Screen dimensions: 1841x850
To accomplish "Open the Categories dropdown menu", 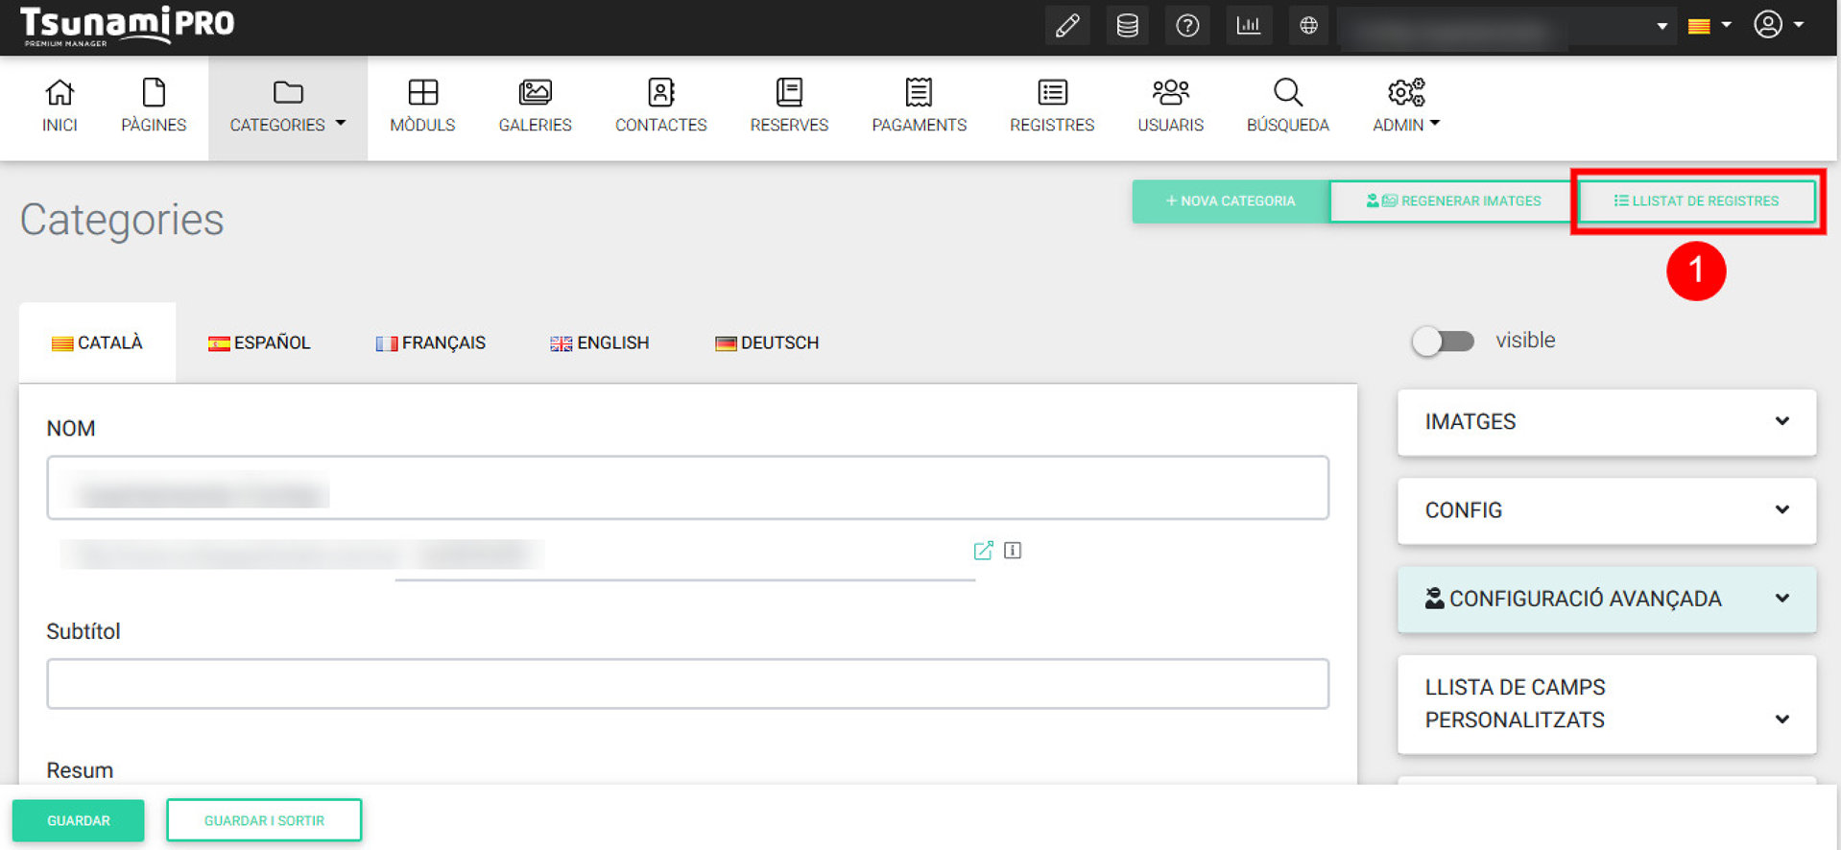I will tap(287, 106).
